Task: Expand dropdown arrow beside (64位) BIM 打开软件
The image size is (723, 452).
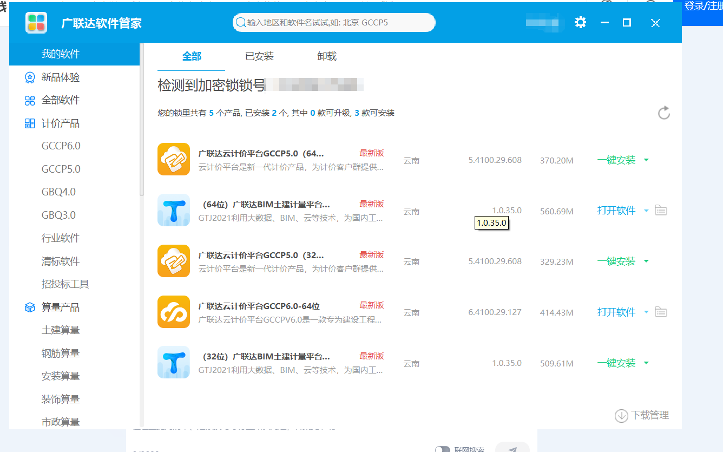Action: [x=646, y=211]
